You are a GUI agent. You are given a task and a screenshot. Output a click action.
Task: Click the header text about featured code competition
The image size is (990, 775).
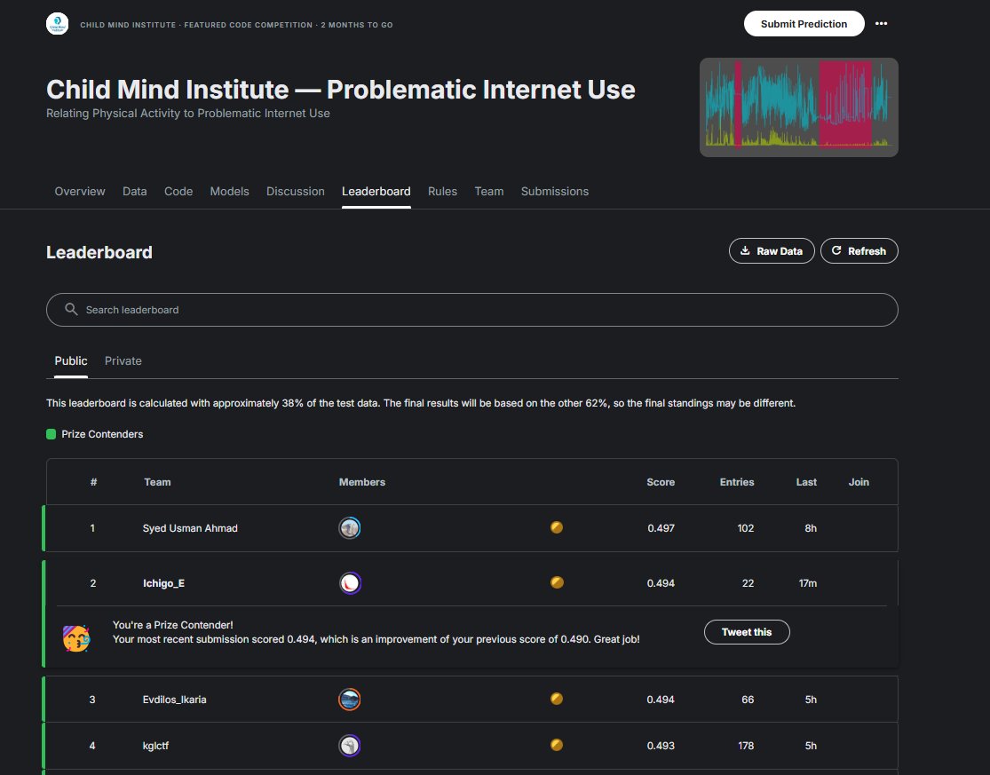(236, 25)
